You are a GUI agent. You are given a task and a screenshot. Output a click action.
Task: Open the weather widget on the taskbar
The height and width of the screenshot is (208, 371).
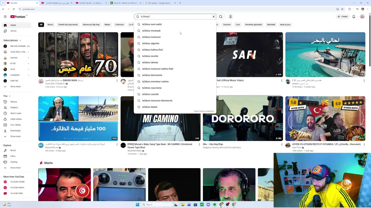(x=7, y=205)
